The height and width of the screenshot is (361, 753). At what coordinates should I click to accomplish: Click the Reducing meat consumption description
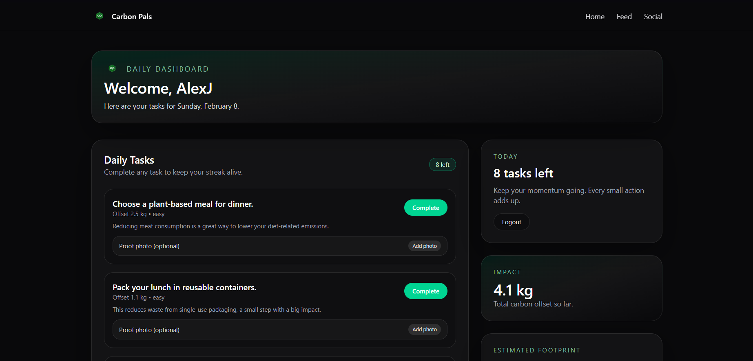[x=221, y=226]
